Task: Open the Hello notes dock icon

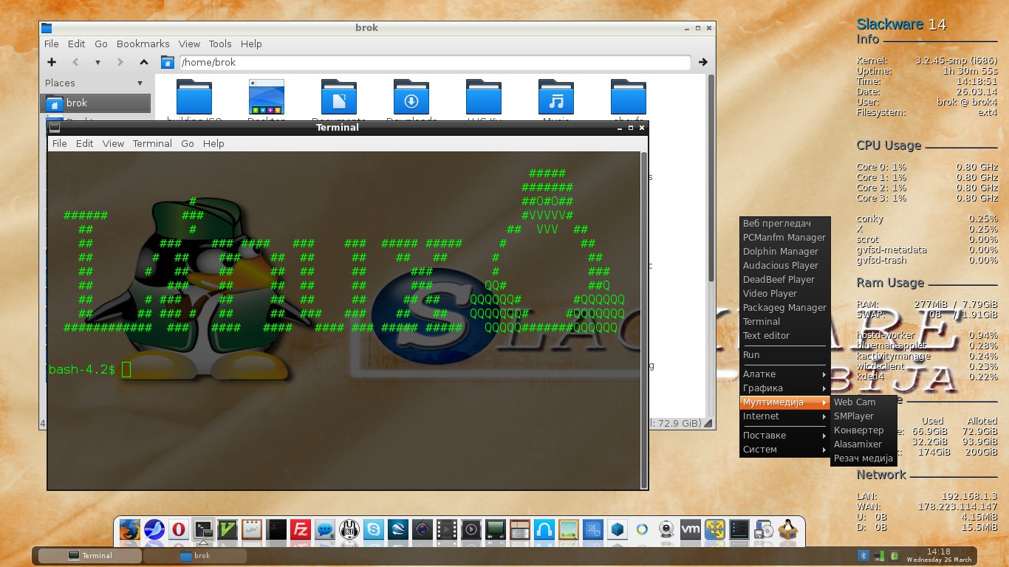Action: [x=253, y=529]
